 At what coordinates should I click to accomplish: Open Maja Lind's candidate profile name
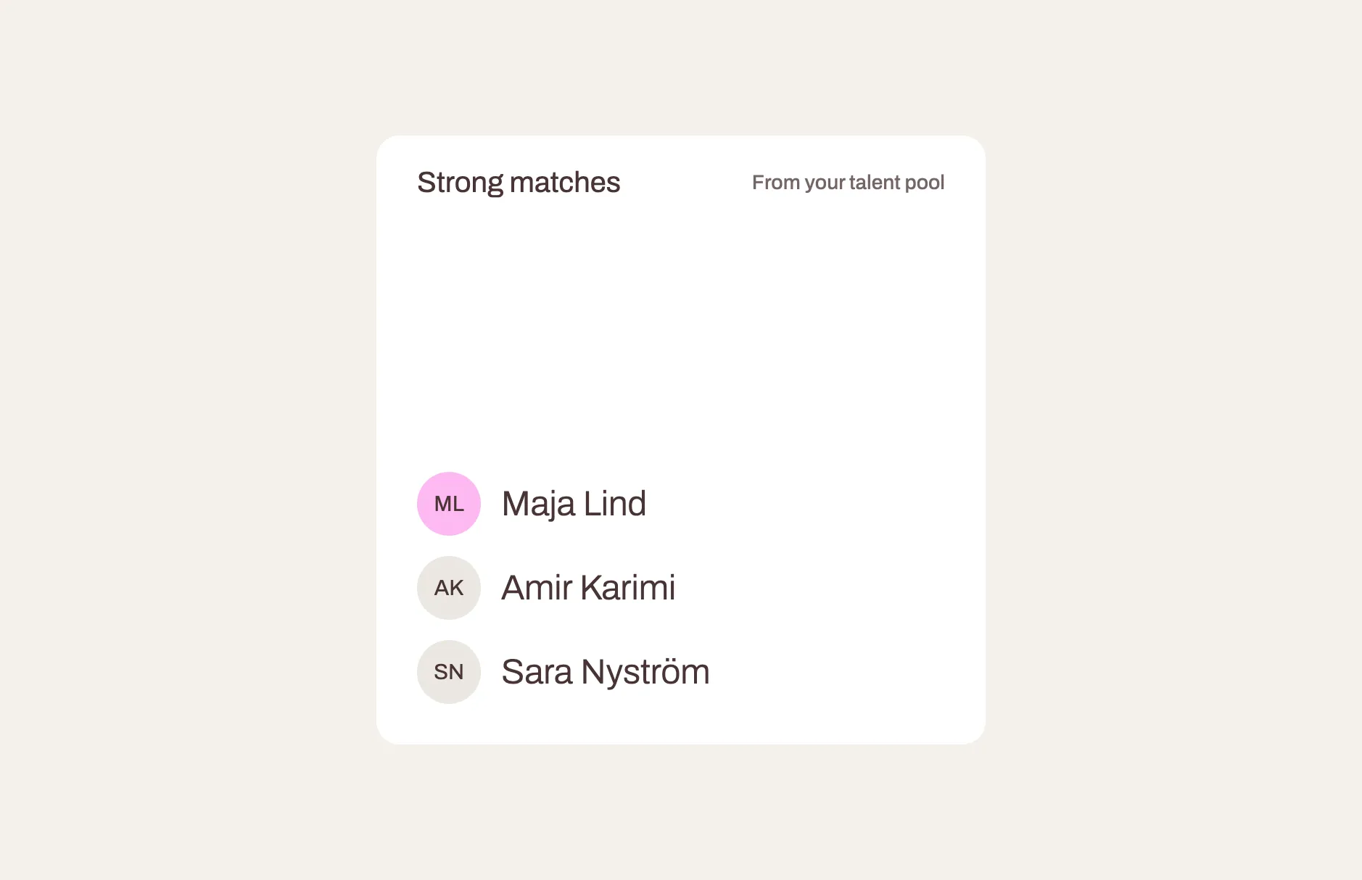point(574,504)
